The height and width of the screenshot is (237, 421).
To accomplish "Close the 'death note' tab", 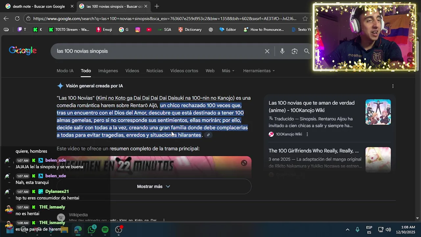I will pos(72,6).
